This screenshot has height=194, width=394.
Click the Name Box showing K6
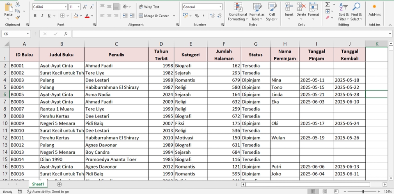tap(16, 34)
